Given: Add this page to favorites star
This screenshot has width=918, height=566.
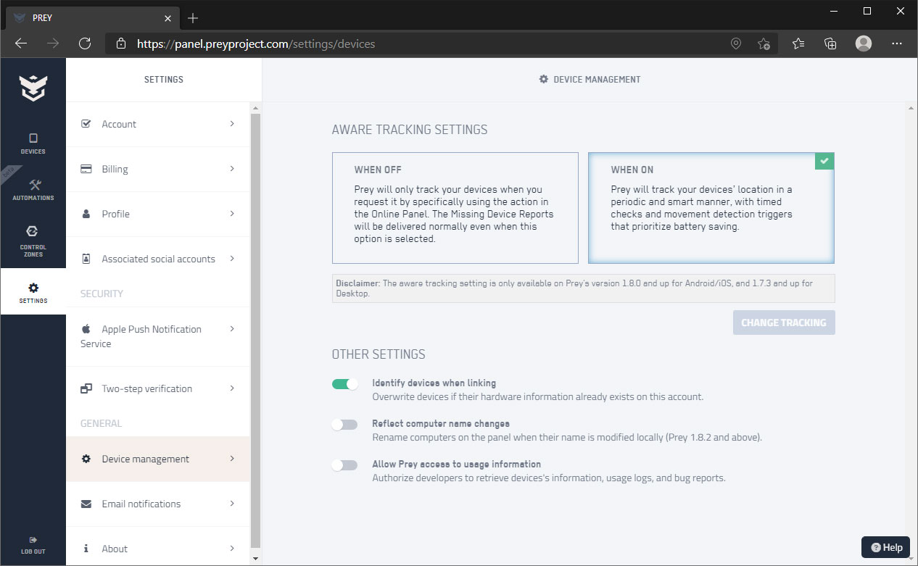Looking at the screenshot, I should pos(764,43).
